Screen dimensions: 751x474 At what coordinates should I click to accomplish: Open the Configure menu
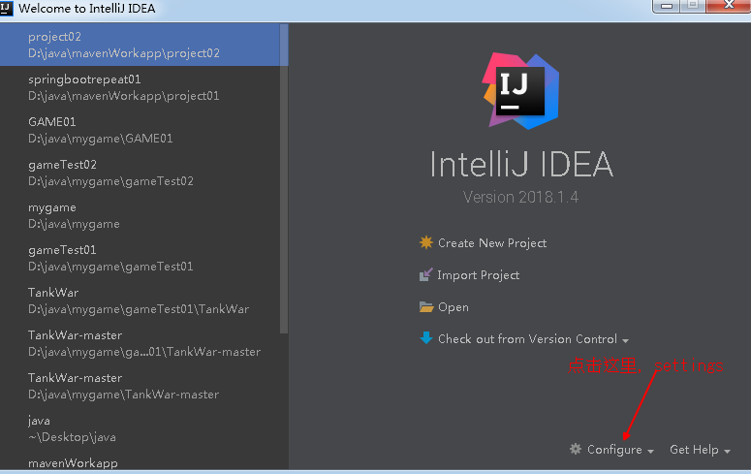coord(614,450)
